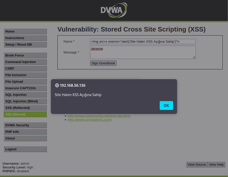Click the textarea resize grip of Message box
Screen dimensions: 228x177
click(194, 57)
